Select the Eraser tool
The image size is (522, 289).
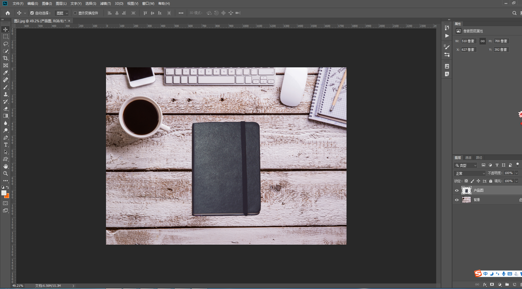pos(6,109)
